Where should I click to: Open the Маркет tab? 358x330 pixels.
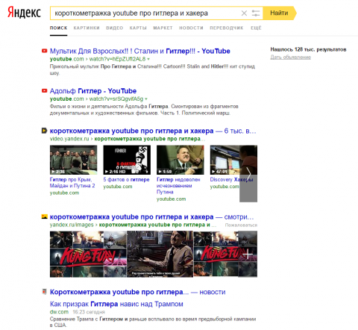163,28
